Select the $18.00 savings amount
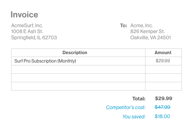 coord(162,116)
